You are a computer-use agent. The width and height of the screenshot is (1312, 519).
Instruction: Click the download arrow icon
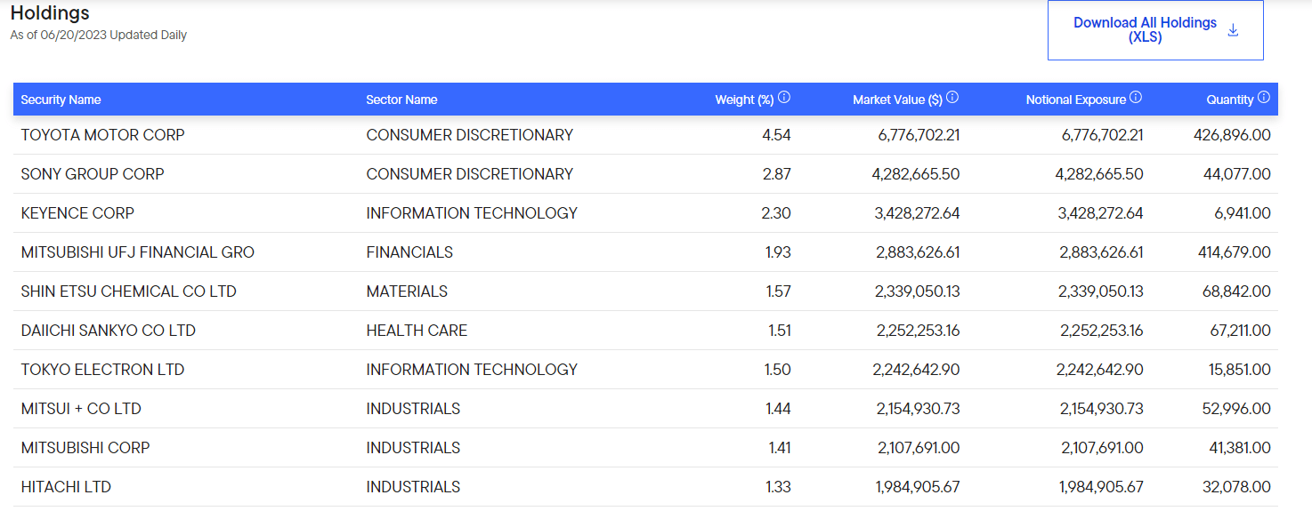(x=1233, y=30)
